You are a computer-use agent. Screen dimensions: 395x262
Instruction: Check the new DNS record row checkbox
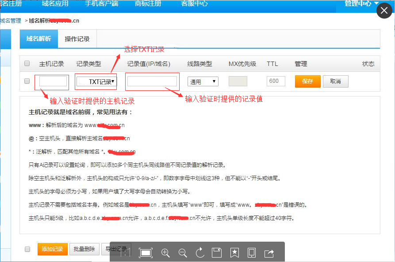(x=27, y=81)
